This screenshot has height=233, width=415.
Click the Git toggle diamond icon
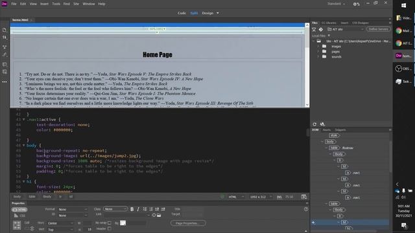pyautogui.click(x=321, y=29)
